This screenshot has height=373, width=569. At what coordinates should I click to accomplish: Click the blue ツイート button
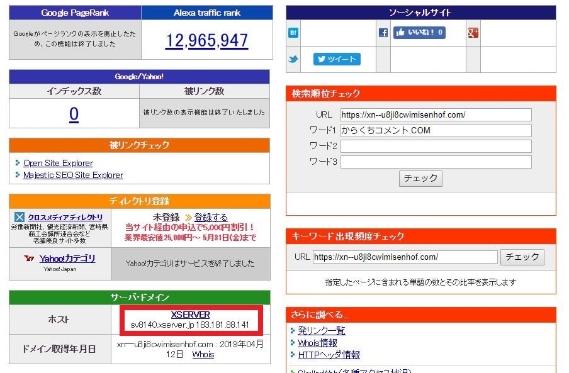[x=337, y=59]
